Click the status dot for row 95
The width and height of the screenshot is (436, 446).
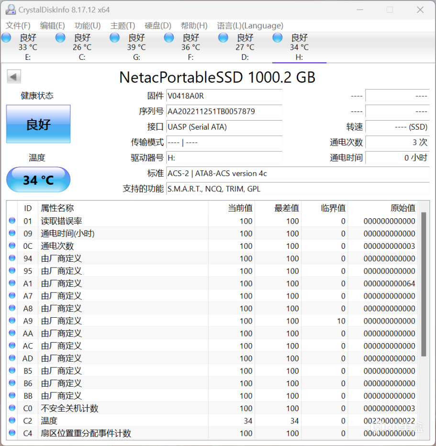pos(12,270)
